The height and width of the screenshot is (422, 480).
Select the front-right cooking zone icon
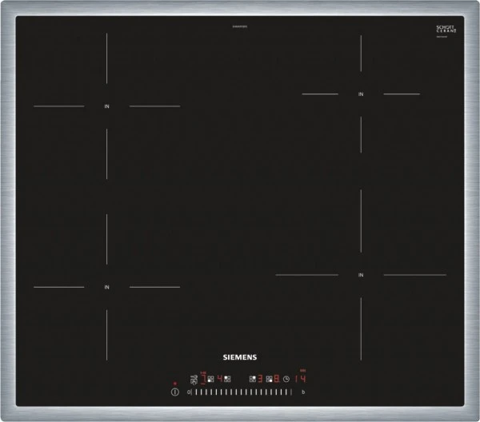pyautogui.click(x=269, y=379)
